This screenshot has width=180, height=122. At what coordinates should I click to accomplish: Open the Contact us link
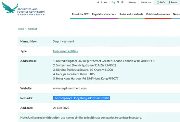coord(146,2)
